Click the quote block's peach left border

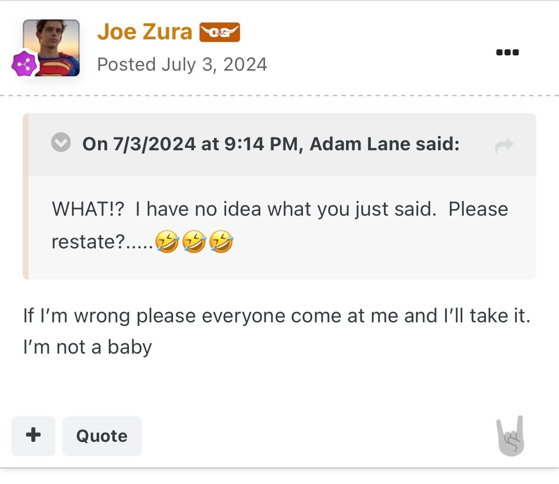coord(25,196)
